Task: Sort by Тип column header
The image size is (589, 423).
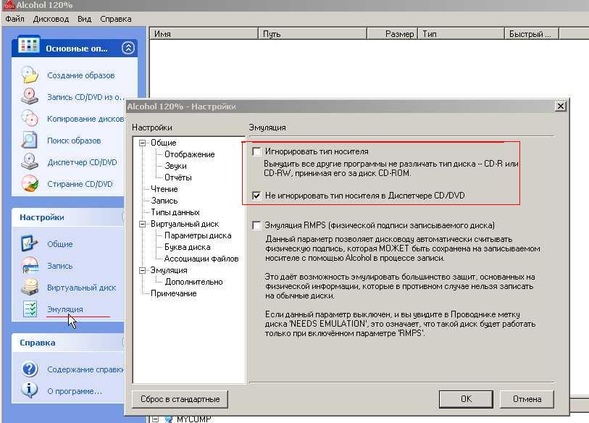Action: 461,34
